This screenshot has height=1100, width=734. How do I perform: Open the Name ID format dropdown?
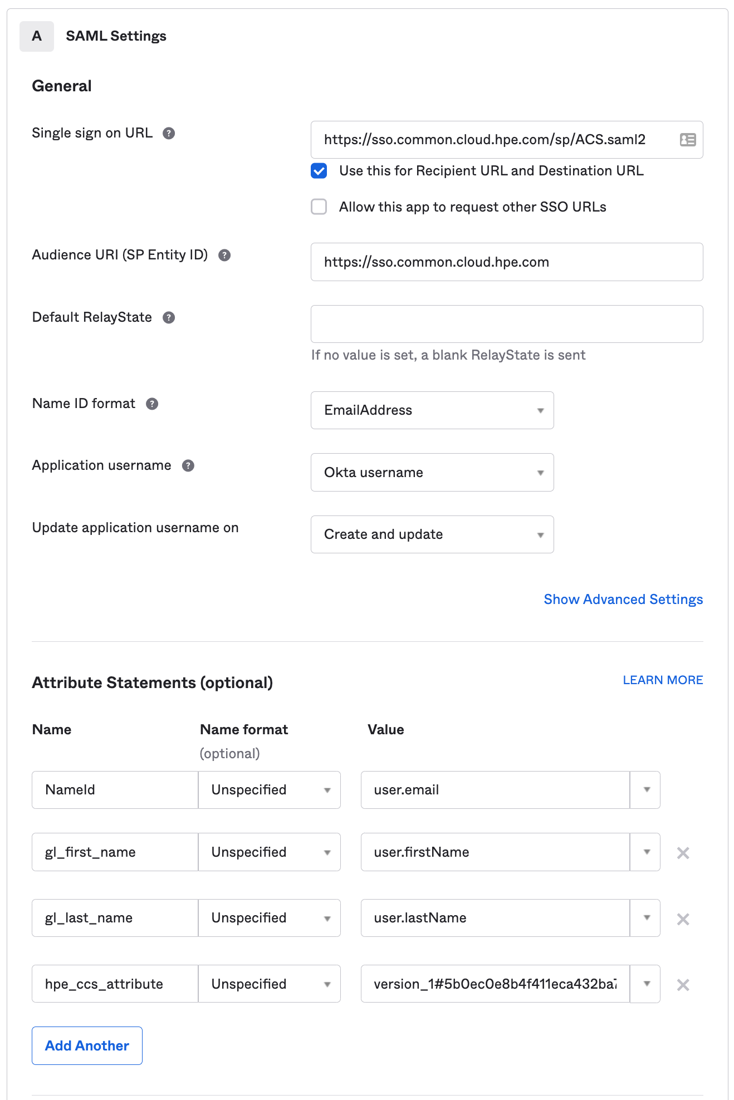540,410
